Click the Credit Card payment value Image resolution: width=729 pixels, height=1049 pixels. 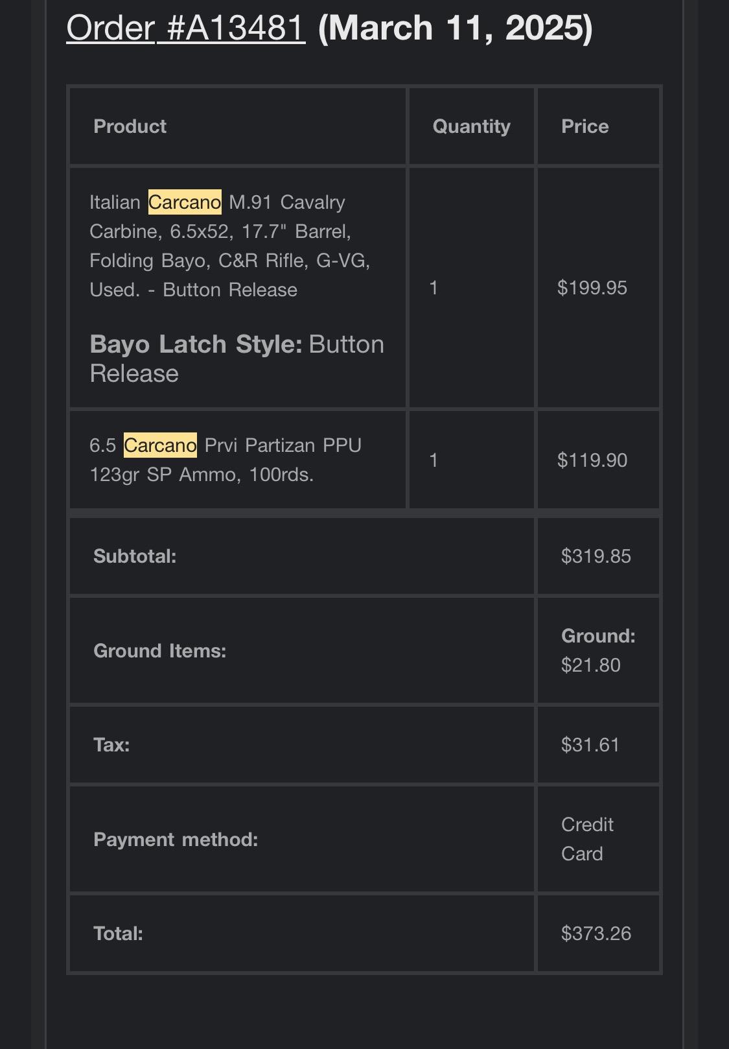click(x=587, y=839)
